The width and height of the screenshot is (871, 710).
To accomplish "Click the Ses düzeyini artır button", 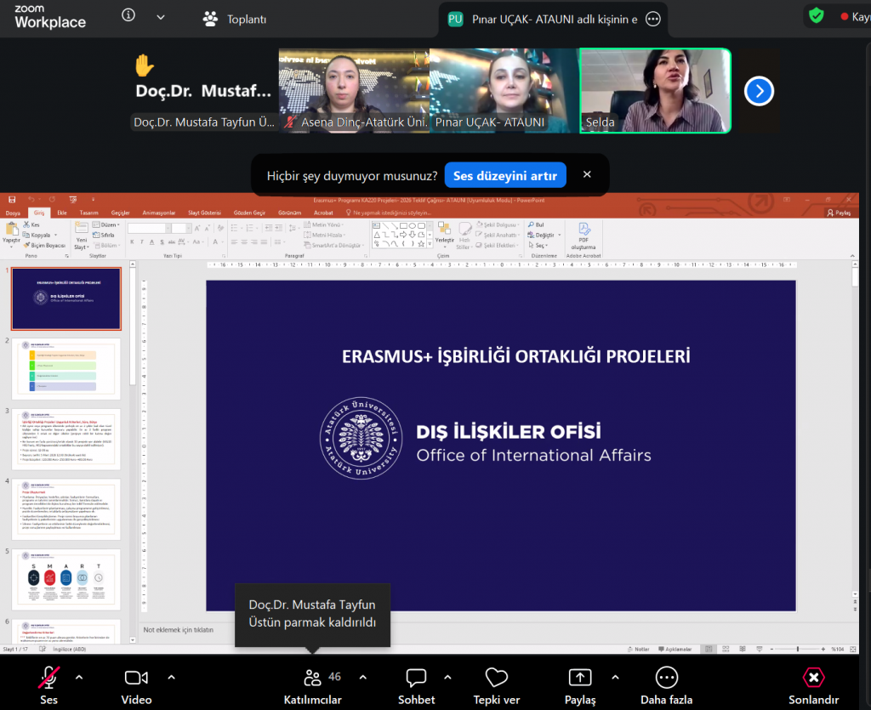I will (x=504, y=175).
